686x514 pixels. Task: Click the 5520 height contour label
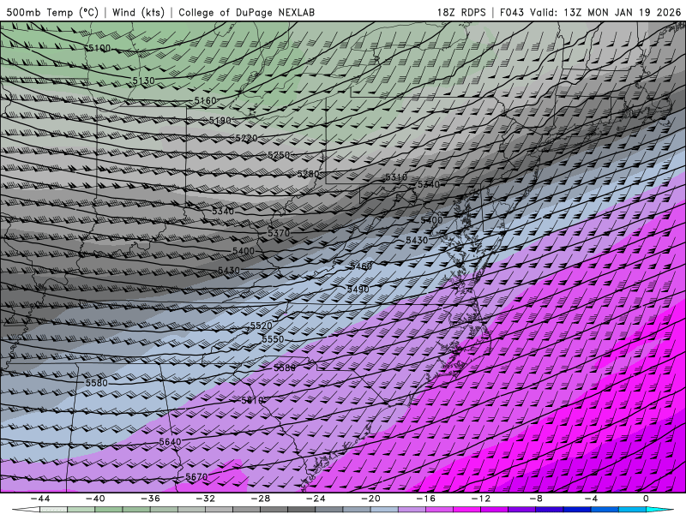coord(262,326)
